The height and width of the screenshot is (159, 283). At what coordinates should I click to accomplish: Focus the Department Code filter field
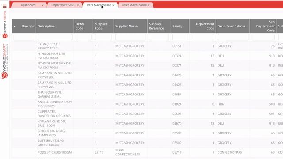(x=203, y=37)
